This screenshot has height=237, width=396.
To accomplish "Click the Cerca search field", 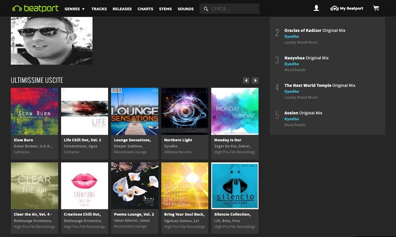I will point(229,9).
